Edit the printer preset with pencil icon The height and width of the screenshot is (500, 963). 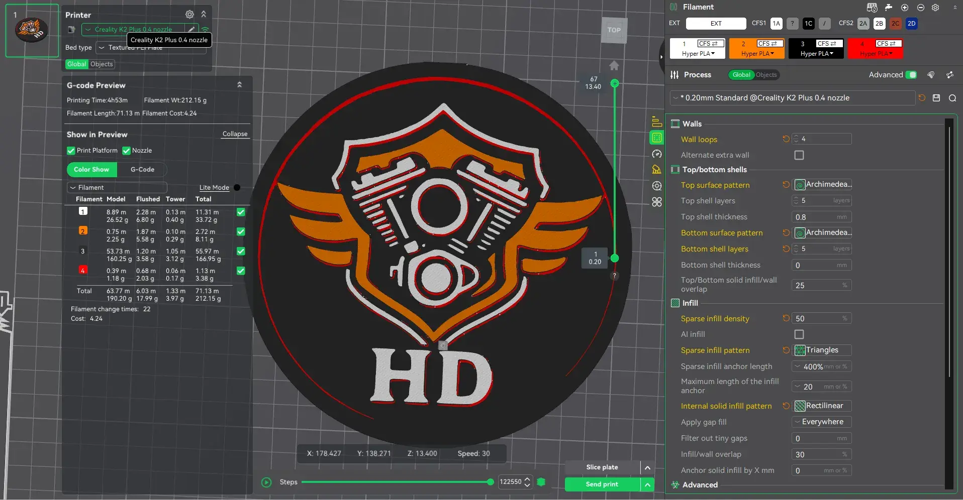(191, 29)
